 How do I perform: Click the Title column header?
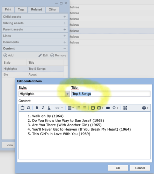[45, 63]
